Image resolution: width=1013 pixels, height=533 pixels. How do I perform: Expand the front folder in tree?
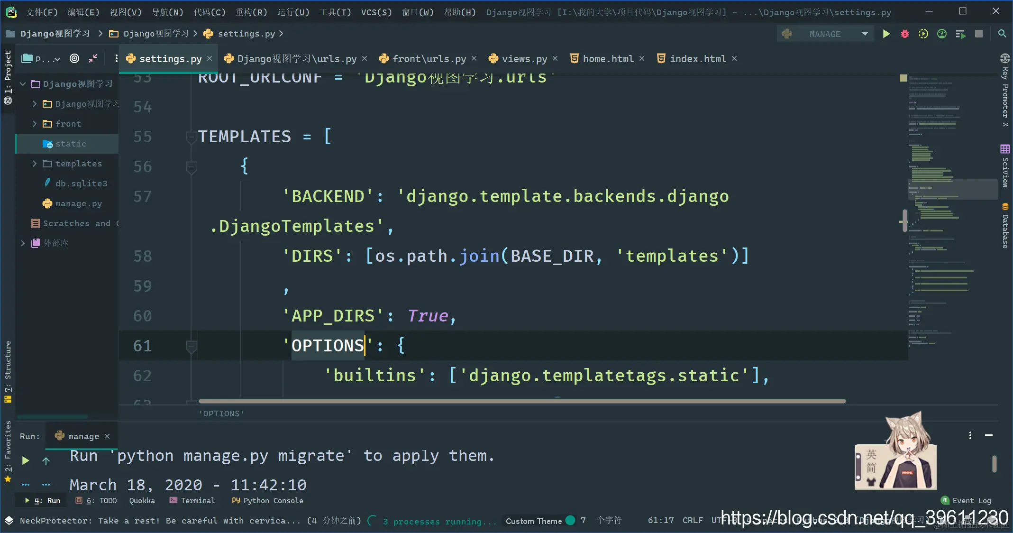pyautogui.click(x=34, y=124)
